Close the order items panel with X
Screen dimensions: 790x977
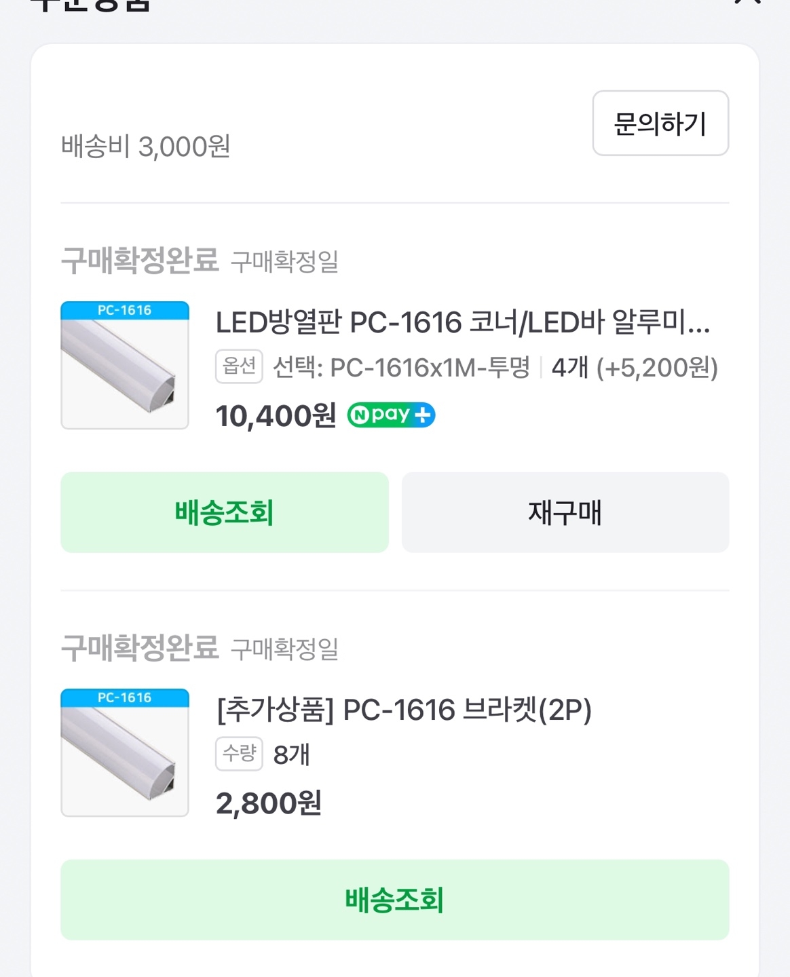747,2
